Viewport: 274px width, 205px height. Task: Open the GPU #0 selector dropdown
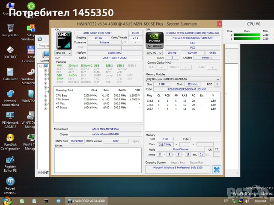(154, 53)
